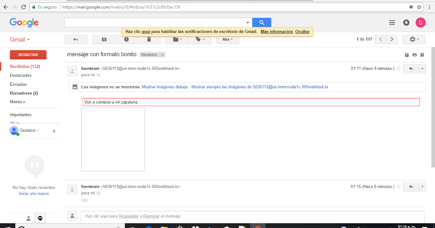Open Google notifications bell
The height and width of the screenshot is (228, 435).
point(406,22)
